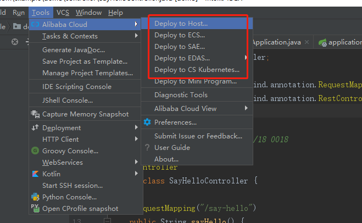The height and width of the screenshot is (223, 362).
Task: Click the Alibaba Cloud logo icon
Action: [x=35, y=24]
